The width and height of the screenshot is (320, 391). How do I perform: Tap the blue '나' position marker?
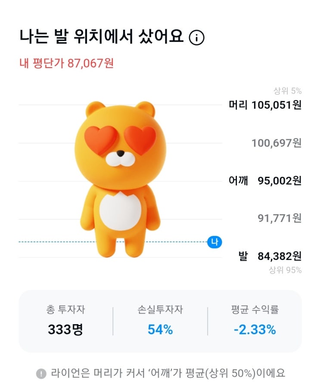(214, 242)
